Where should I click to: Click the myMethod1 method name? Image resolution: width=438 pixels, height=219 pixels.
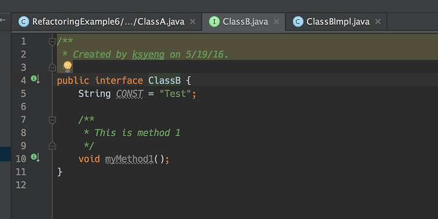pyautogui.click(x=130, y=159)
